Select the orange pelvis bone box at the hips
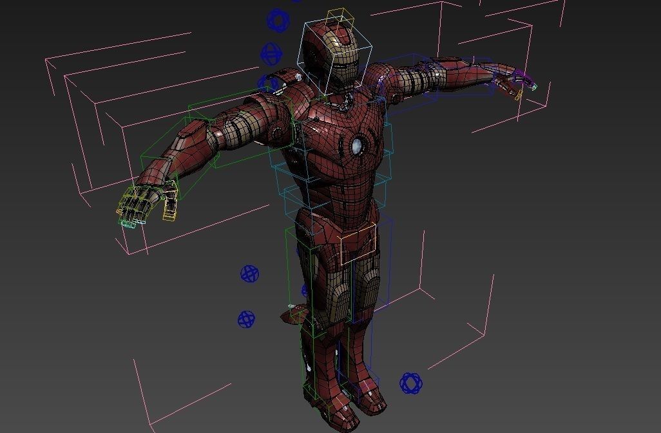 pos(358,244)
